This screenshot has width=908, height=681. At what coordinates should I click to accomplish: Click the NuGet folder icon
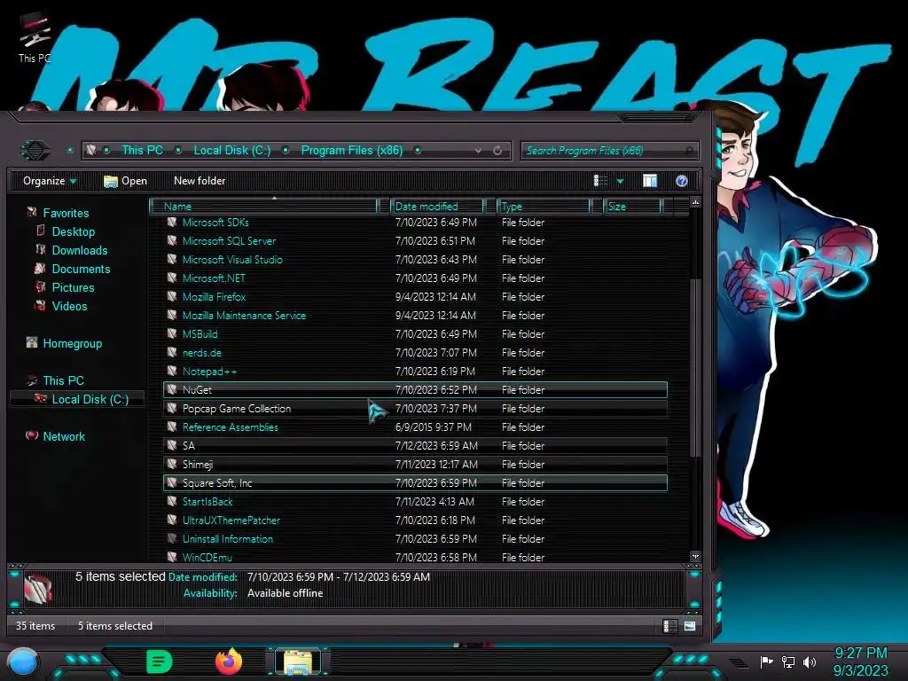(x=171, y=389)
